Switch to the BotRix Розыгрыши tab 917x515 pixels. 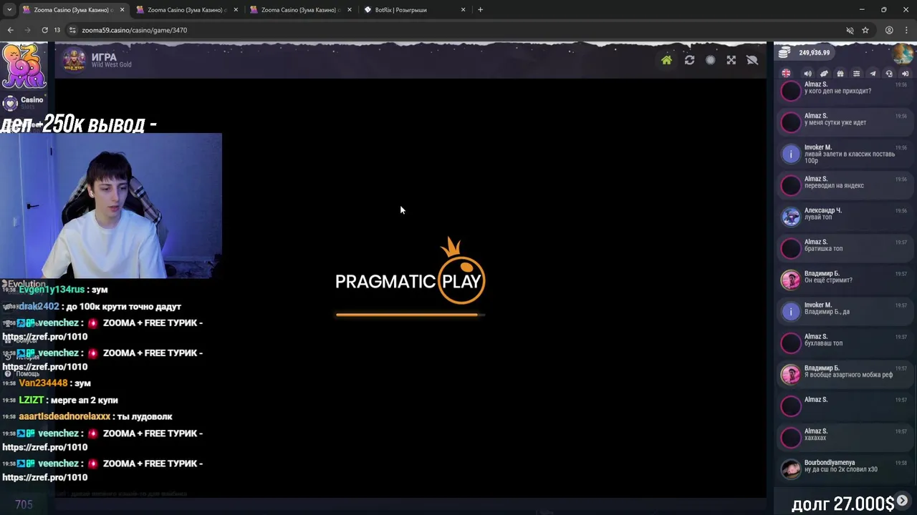click(x=414, y=10)
